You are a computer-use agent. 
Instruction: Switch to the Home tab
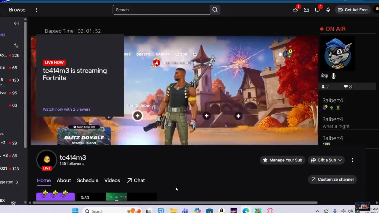point(44,180)
